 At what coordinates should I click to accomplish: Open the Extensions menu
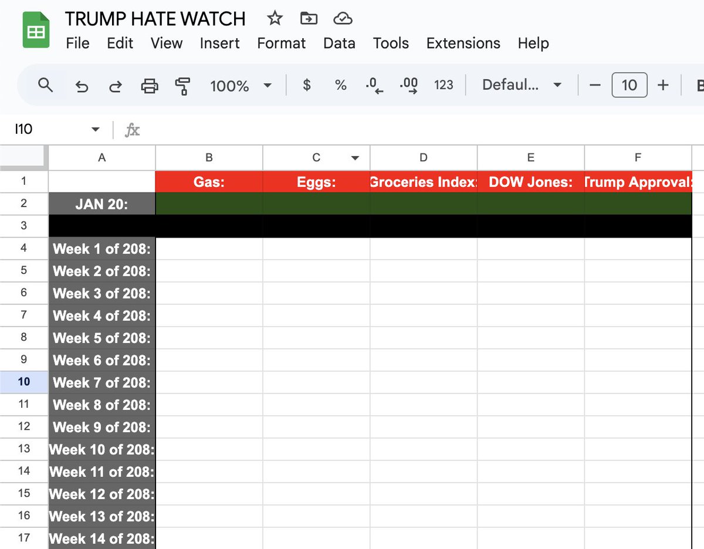tap(463, 43)
